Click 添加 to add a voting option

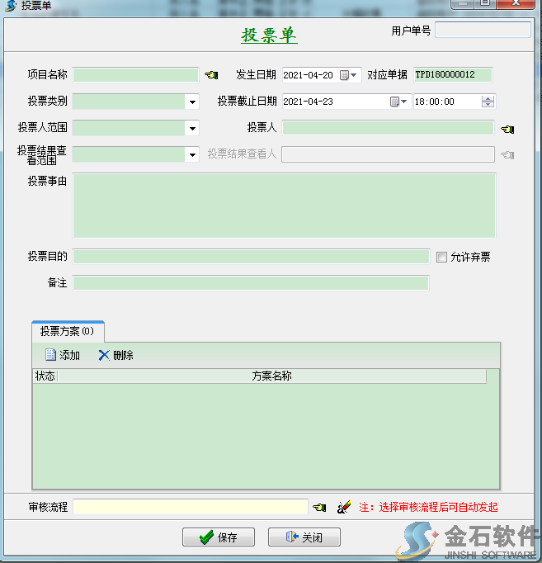pos(63,355)
